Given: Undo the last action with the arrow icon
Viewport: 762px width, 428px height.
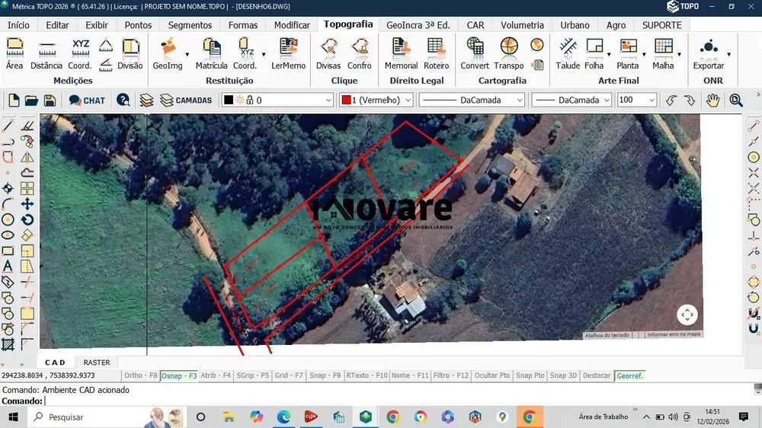Looking at the screenshot, I should pyautogui.click(x=671, y=100).
